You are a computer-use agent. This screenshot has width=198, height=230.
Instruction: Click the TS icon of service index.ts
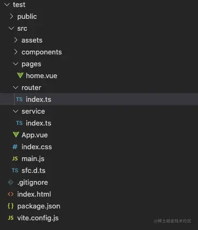[x=19, y=123]
